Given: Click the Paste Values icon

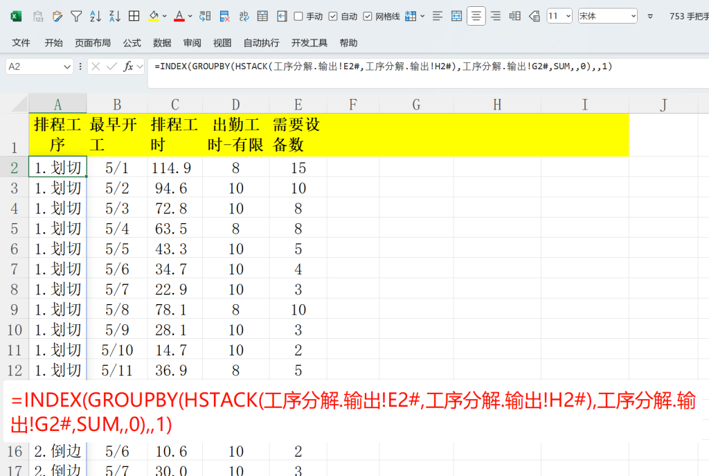Looking at the screenshot, I should coord(39,17).
